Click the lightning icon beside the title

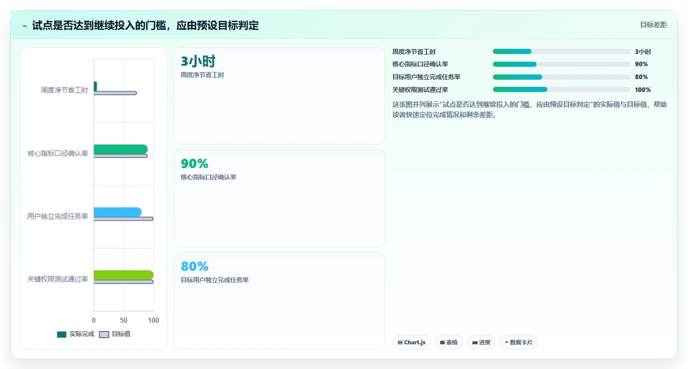(x=24, y=25)
